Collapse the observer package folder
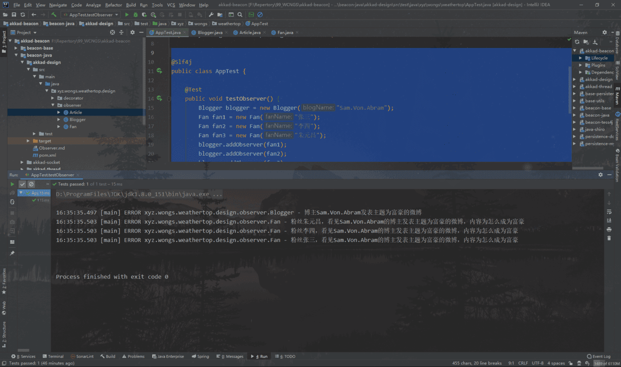Viewport: 621px width, 367px height. coord(53,105)
